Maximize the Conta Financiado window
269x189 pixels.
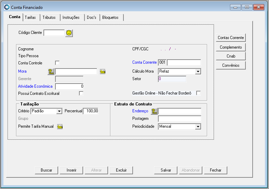click(247, 7)
